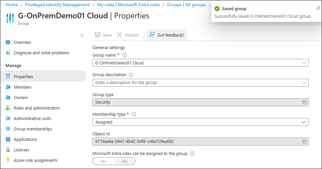Viewport: 322px width, 169px height.
Task: Set Entra roles toggle to No
Action: point(124,161)
